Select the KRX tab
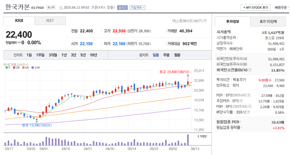Screen dimensions: 291x155 coord(19,21)
